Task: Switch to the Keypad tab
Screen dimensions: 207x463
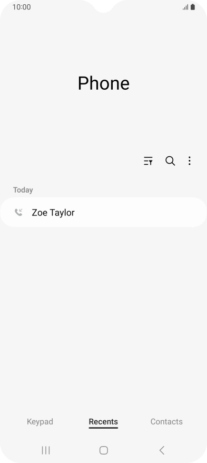Action: 40,422
